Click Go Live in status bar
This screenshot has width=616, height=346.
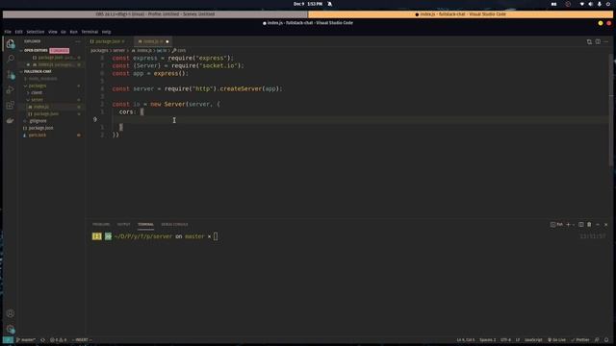click(556, 339)
